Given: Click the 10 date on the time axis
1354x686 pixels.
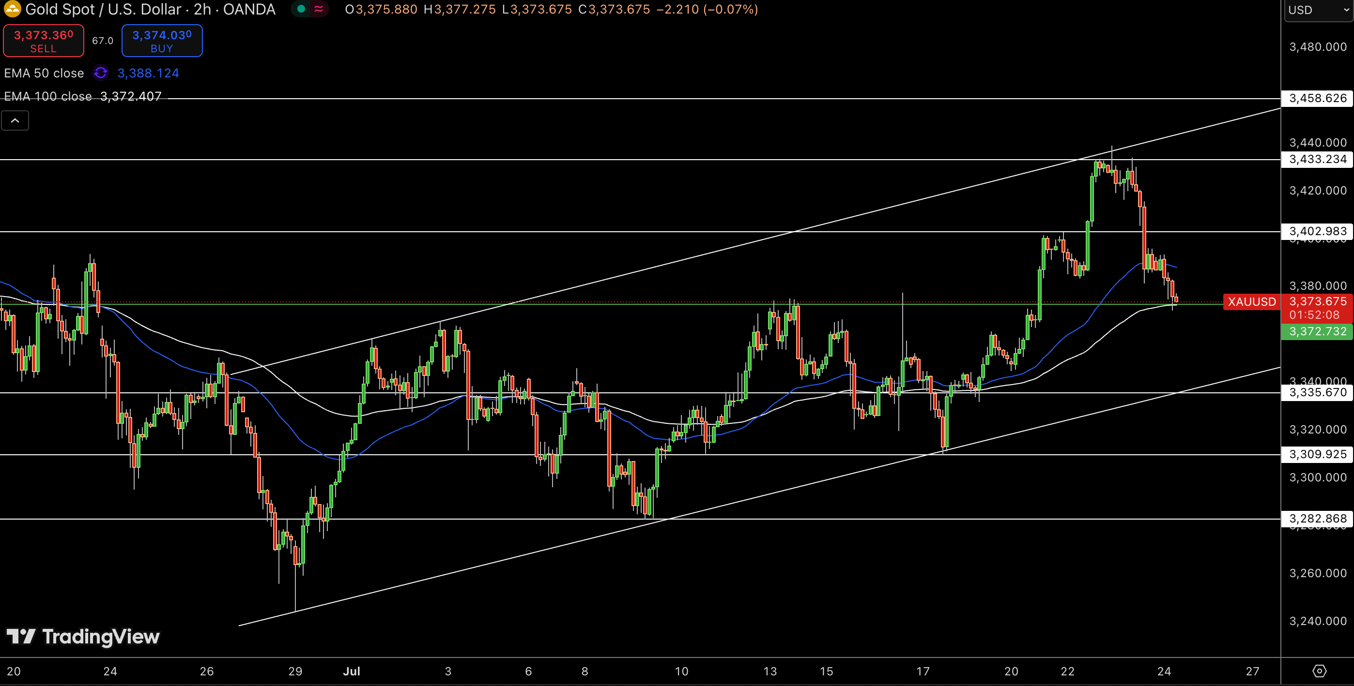Looking at the screenshot, I should coord(682,671).
